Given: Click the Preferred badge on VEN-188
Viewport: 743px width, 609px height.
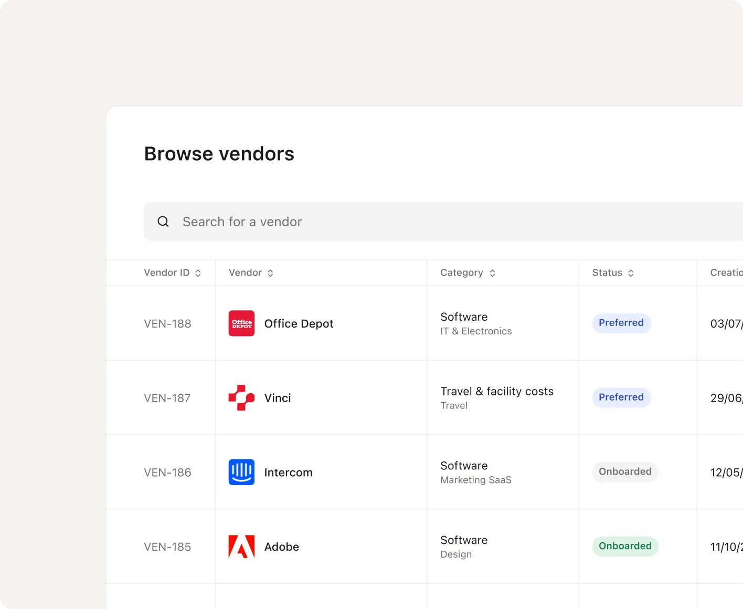Looking at the screenshot, I should [621, 323].
